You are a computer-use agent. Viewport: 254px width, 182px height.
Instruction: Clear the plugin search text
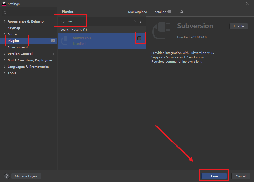click(x=135, y=21)
